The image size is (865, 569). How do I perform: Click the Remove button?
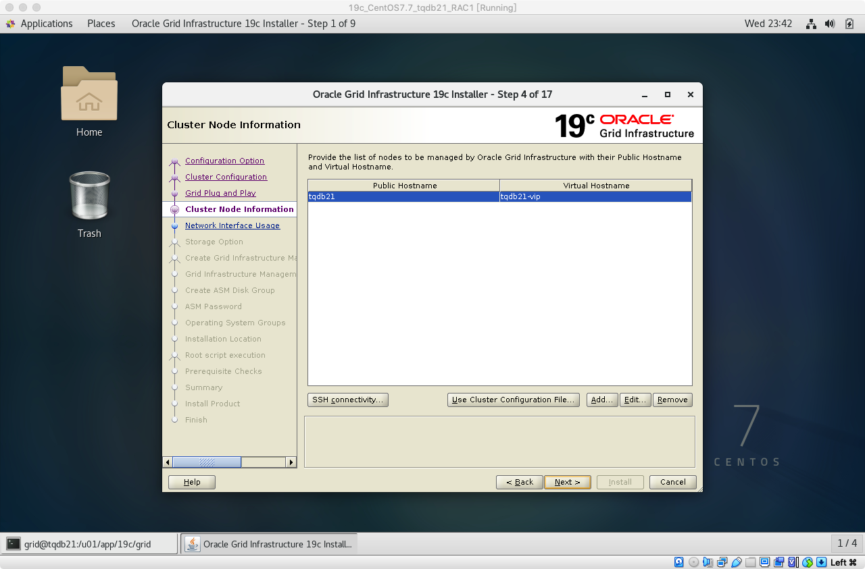pyautogui.click(x=672, y=400)
